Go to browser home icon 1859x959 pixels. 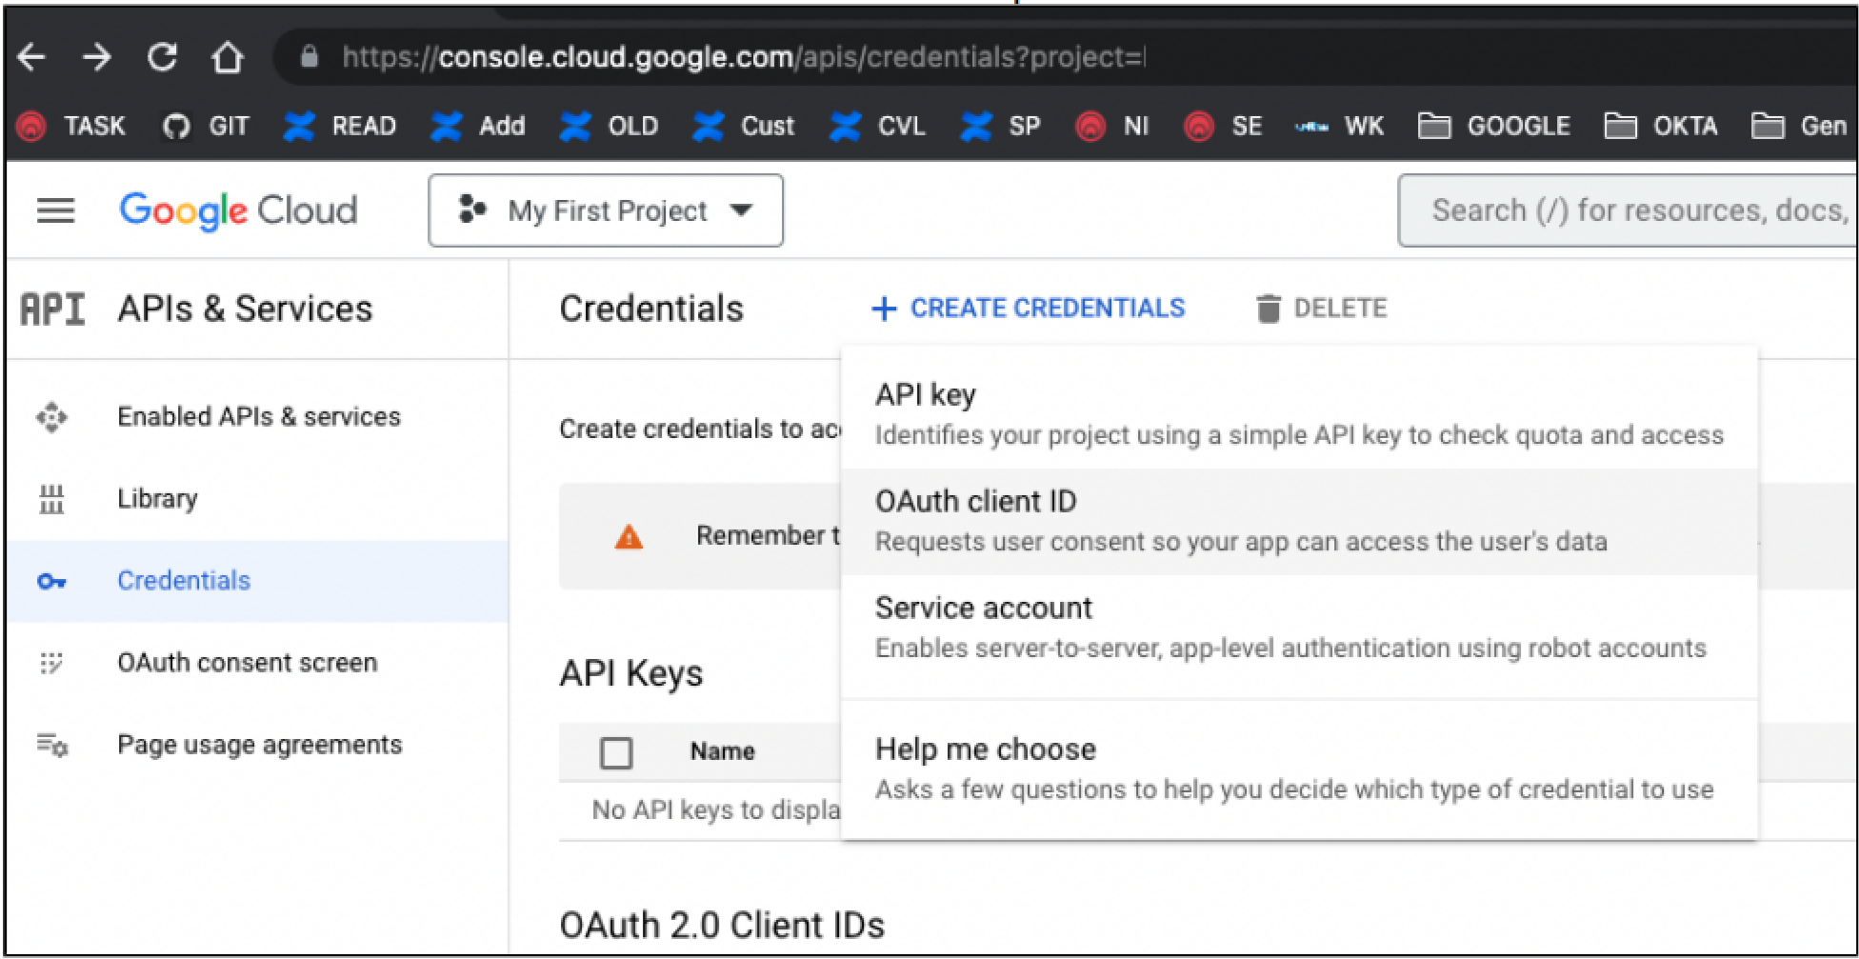[x=227, y=57]
